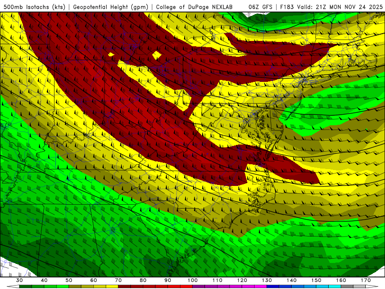The width and height of the screenshot is (385, 289).
Task: Click the 120 label on color scale
Action: tap(242, 280)
